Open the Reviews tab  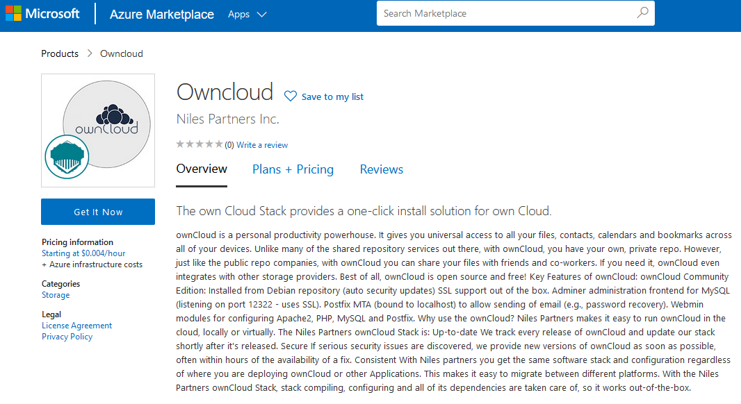tap(381, 169)
